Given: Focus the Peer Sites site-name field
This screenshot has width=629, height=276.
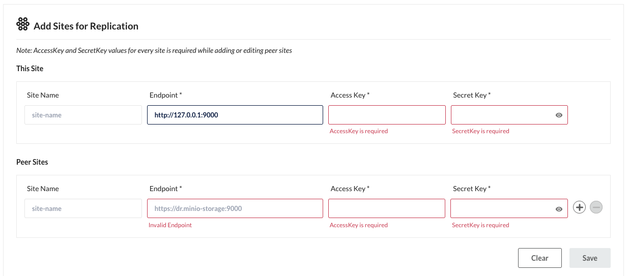Looking at the screenshot, I should pyautogui.click(x=83, y=208).
